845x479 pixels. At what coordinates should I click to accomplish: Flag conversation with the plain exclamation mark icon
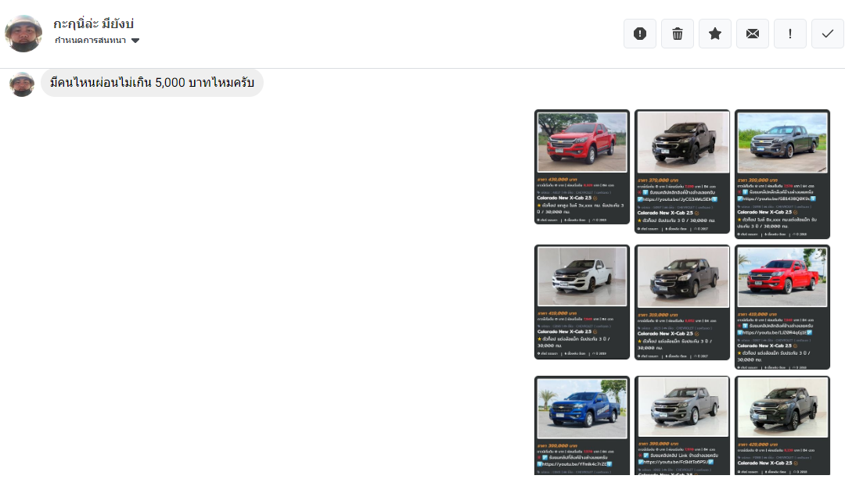790,34
